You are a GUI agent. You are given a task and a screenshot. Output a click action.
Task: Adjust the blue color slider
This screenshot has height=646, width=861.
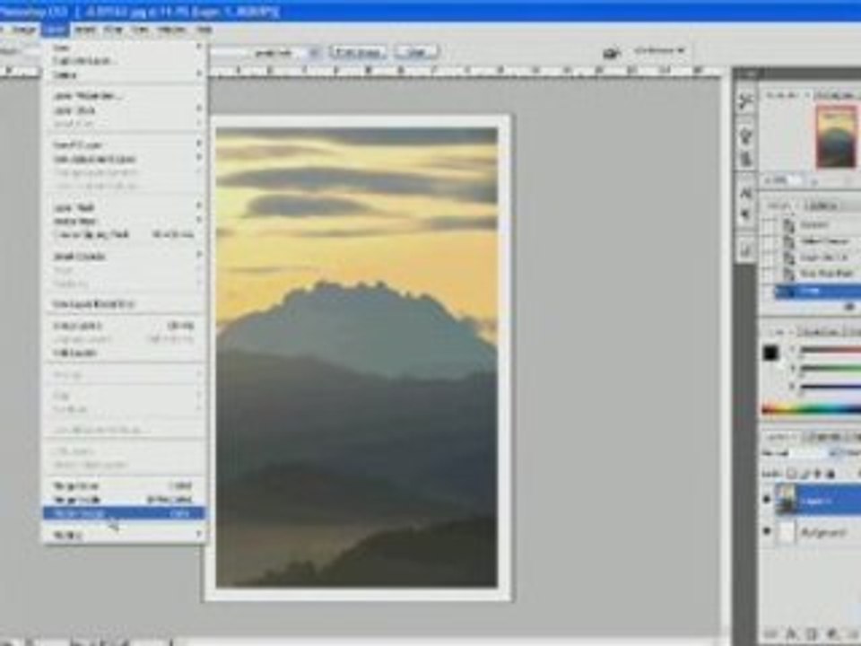(x=831, y=387)
